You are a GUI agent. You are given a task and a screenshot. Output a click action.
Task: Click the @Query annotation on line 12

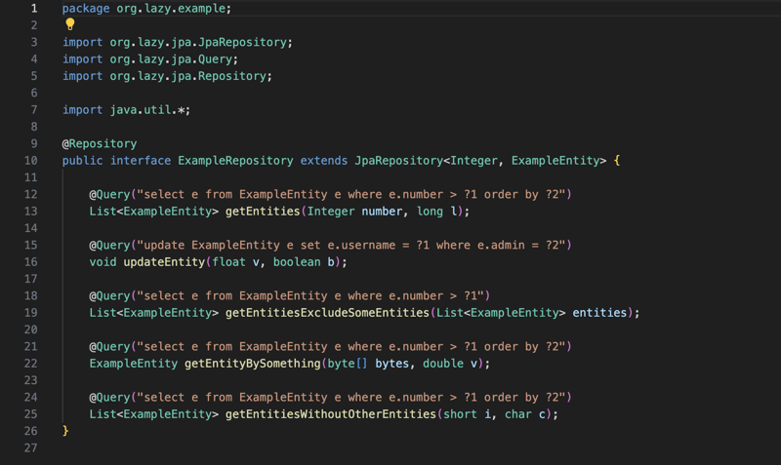[109, 194]
